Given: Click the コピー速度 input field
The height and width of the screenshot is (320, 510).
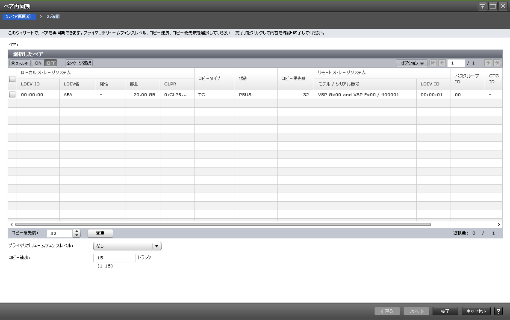Looking at the screenshot, I should pyautogui.click(x=114, y=258).
